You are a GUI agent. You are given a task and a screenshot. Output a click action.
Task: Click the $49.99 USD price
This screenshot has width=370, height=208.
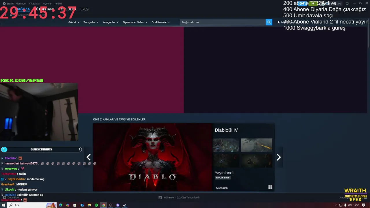[222, 188]
